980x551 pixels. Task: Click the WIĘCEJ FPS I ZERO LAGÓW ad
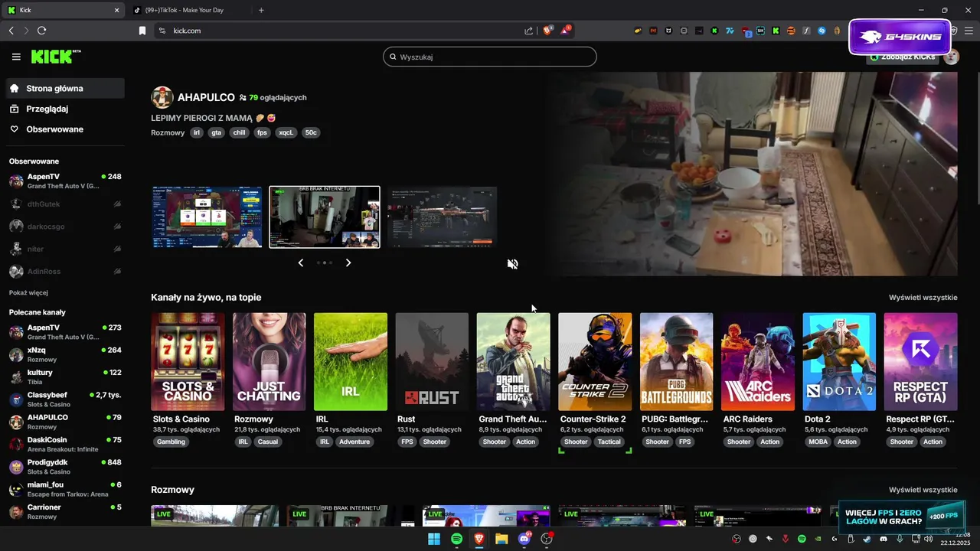(x=902, y=517)
